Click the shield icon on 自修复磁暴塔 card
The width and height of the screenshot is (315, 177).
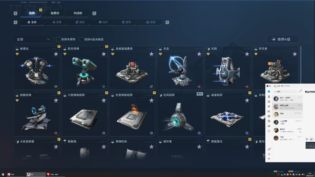pos(151,87)
